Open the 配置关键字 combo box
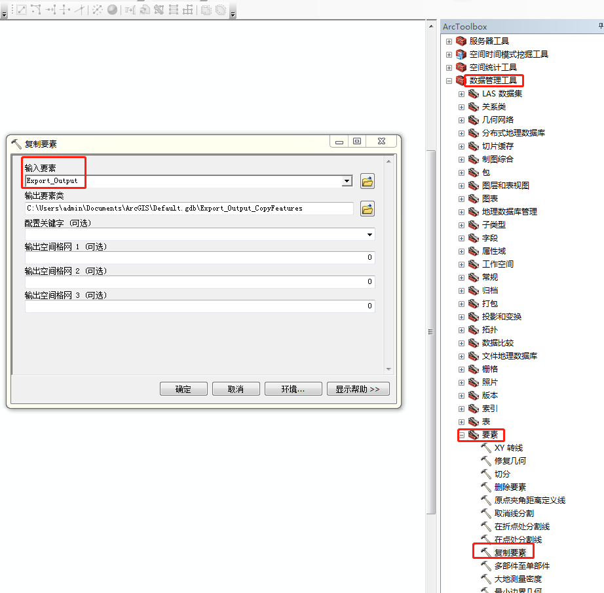Screen dimensions: 604x593 click(x=368, y=234)
